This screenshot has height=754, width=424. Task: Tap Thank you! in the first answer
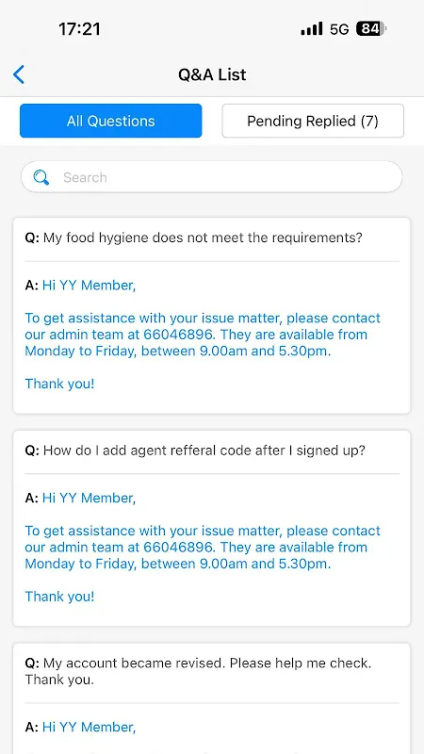[59, 384]
